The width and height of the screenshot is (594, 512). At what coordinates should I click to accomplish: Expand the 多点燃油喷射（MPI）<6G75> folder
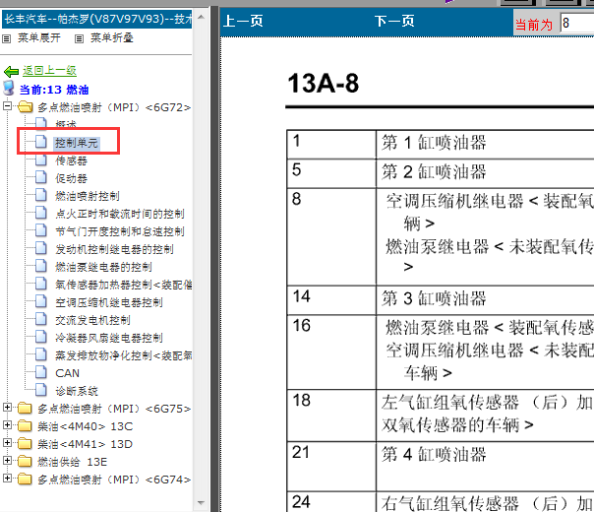7,408
